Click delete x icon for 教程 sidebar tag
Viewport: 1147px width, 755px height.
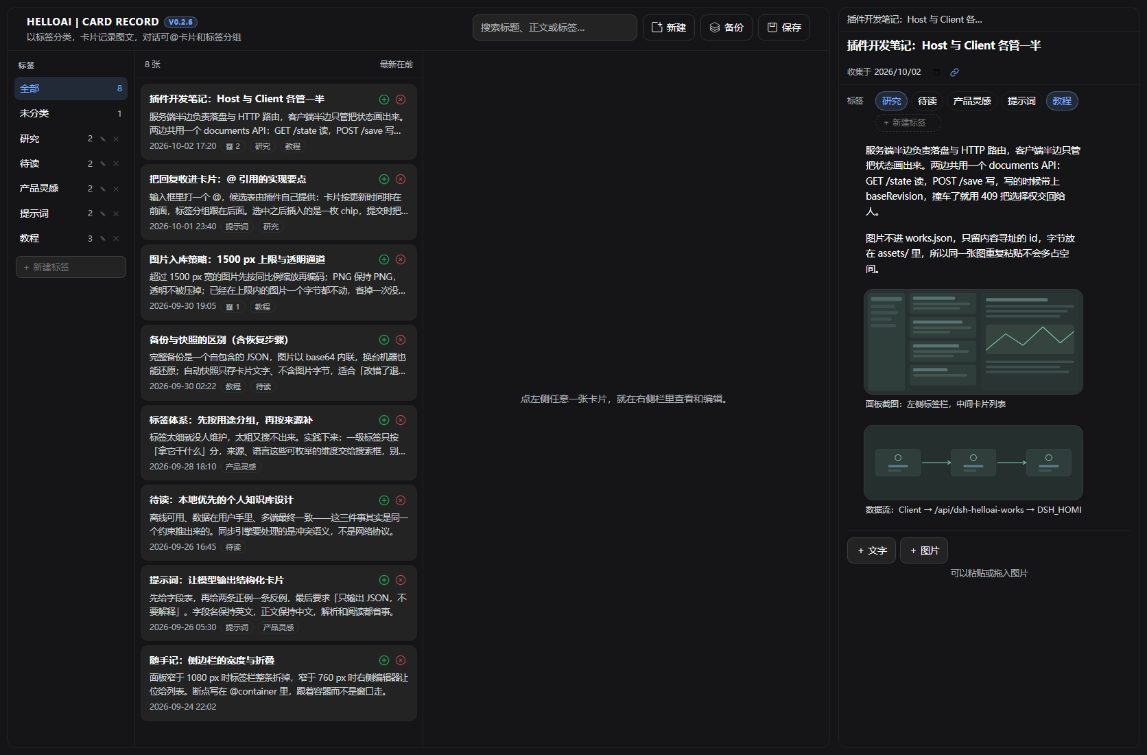pyautogui.click(x=116, y=238)
